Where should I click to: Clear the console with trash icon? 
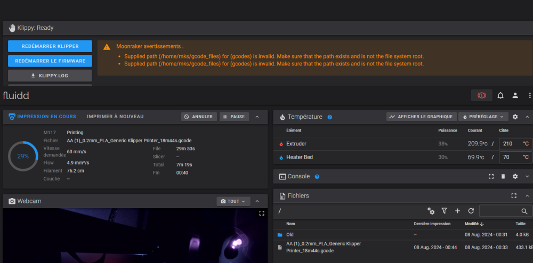(x=503, y=176)
